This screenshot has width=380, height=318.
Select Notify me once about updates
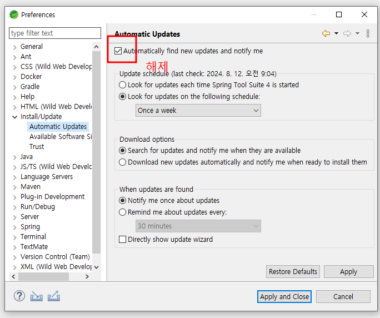[x=122, y=201]
